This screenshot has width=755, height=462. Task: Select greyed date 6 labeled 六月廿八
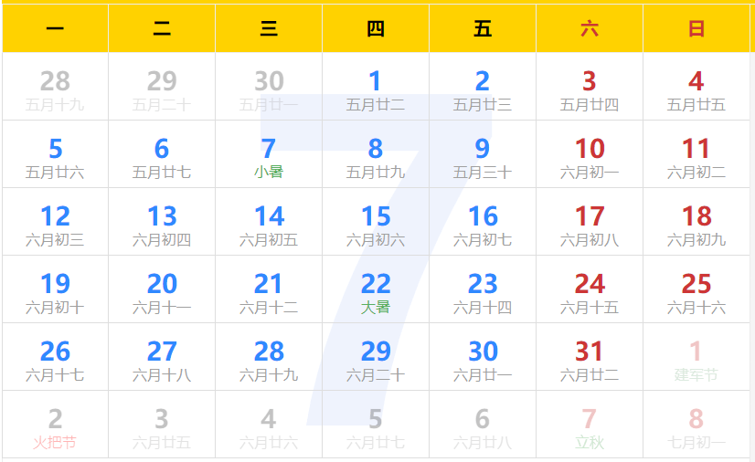(x=483, y=425)
